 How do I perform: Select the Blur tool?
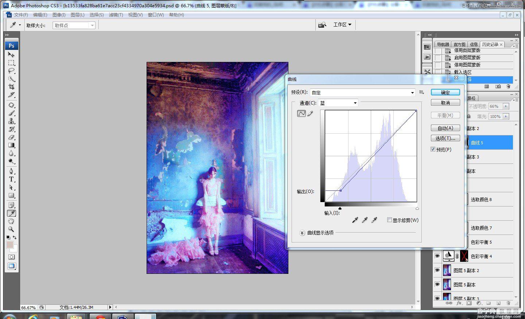(11, 153)
